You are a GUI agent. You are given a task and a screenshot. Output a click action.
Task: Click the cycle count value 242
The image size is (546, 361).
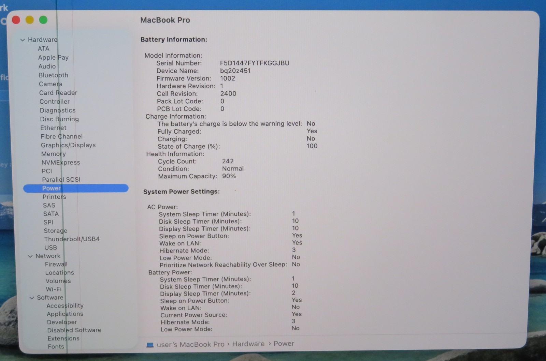228,161
